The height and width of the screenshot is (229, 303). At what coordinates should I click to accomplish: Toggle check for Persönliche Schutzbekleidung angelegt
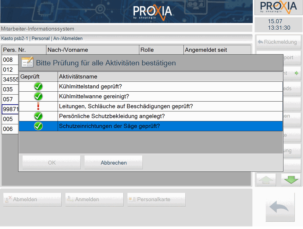tap(38, 116)
